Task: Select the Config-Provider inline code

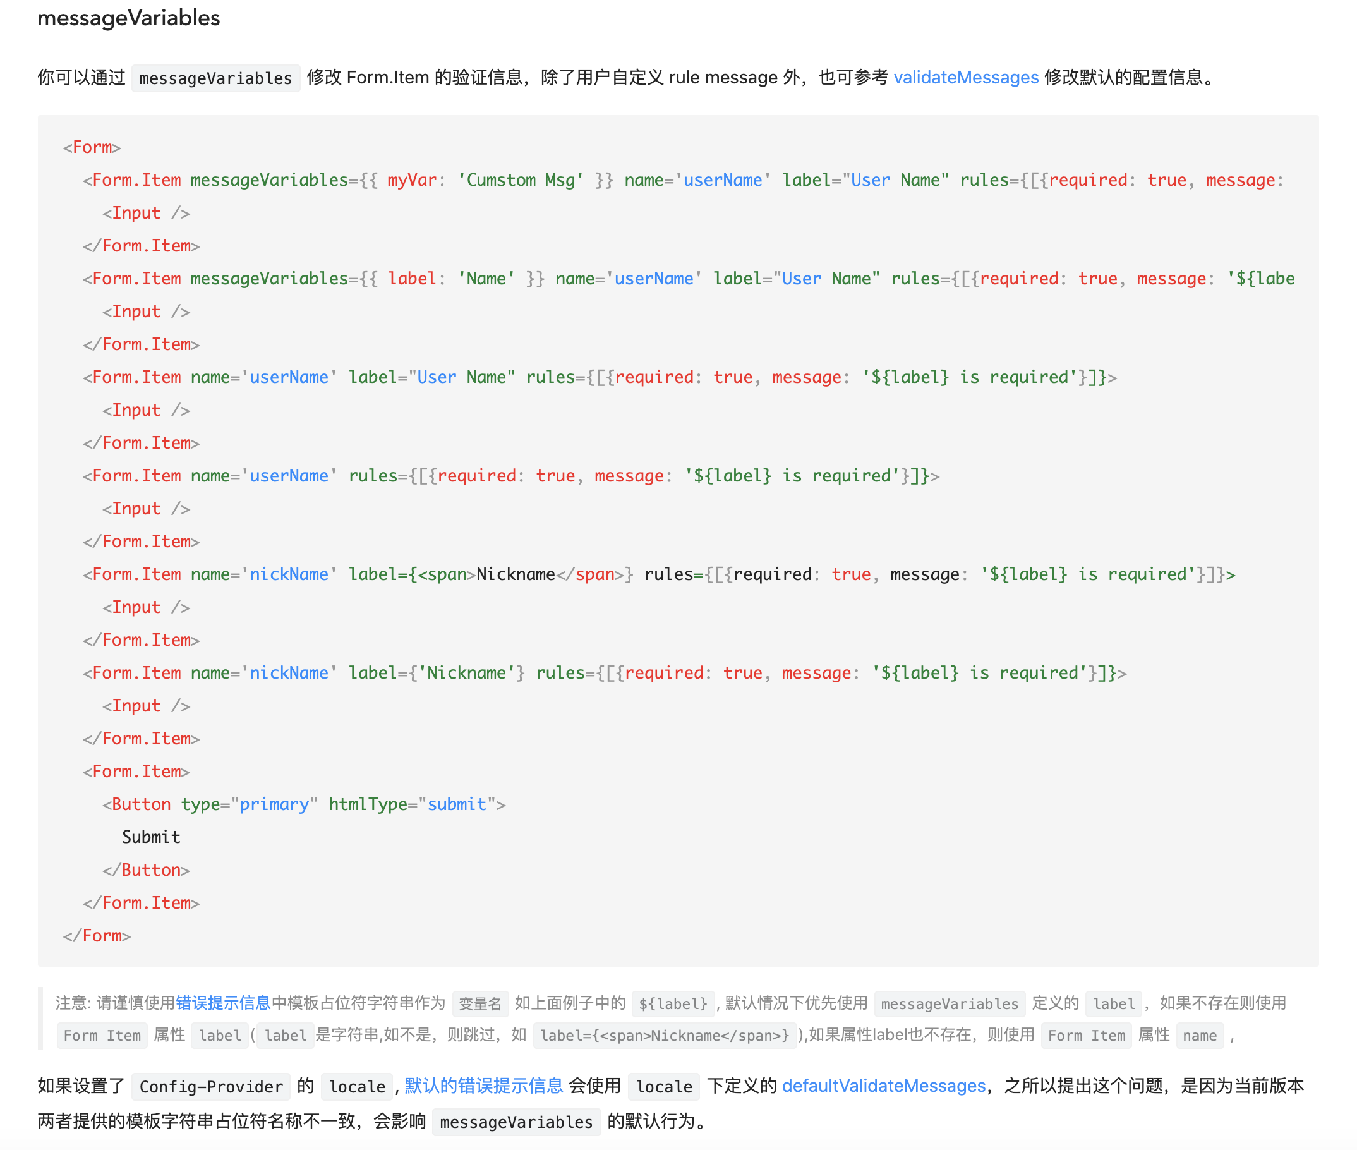Action: (210, 1087)
